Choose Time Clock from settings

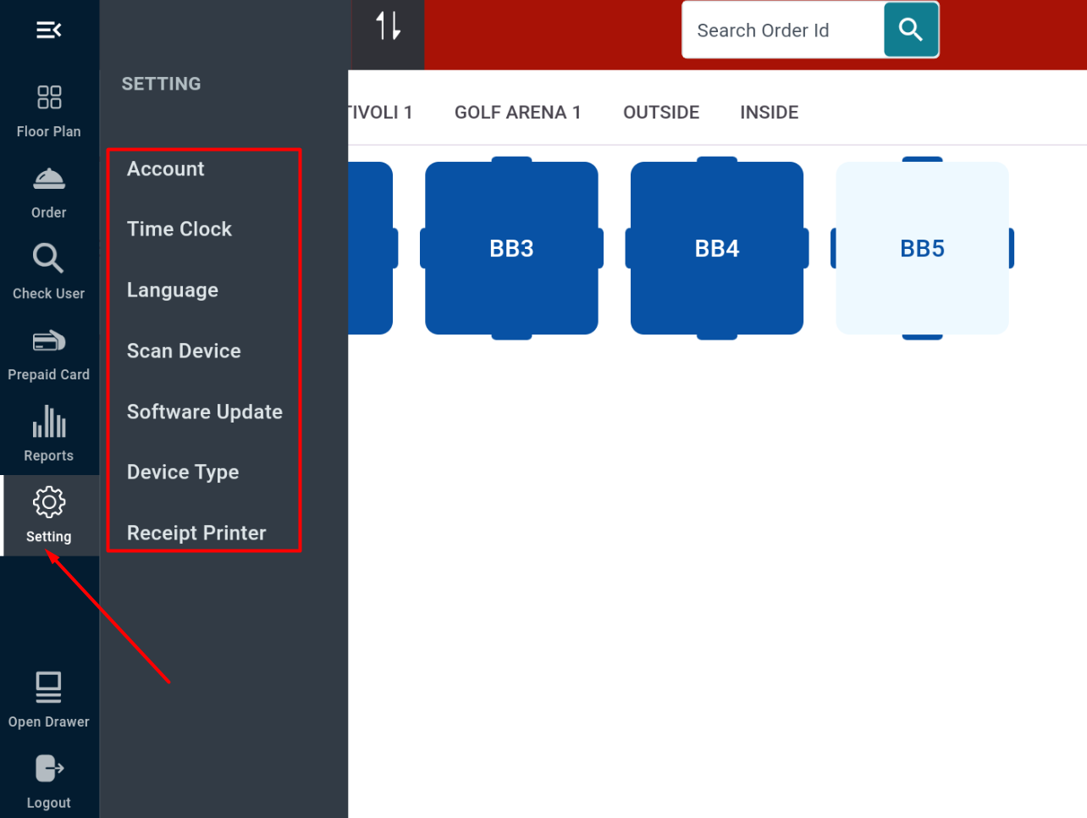coord(179,229)
